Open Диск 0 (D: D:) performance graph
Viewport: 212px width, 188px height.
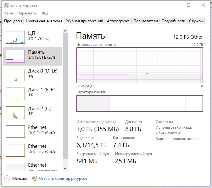click(15, 75)
